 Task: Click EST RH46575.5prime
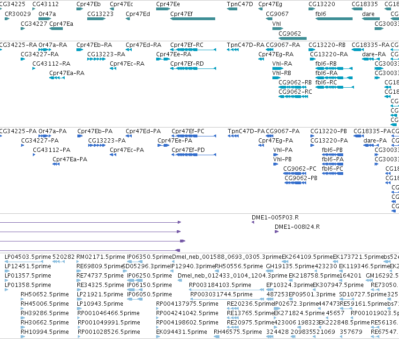[x=238, y=332]
